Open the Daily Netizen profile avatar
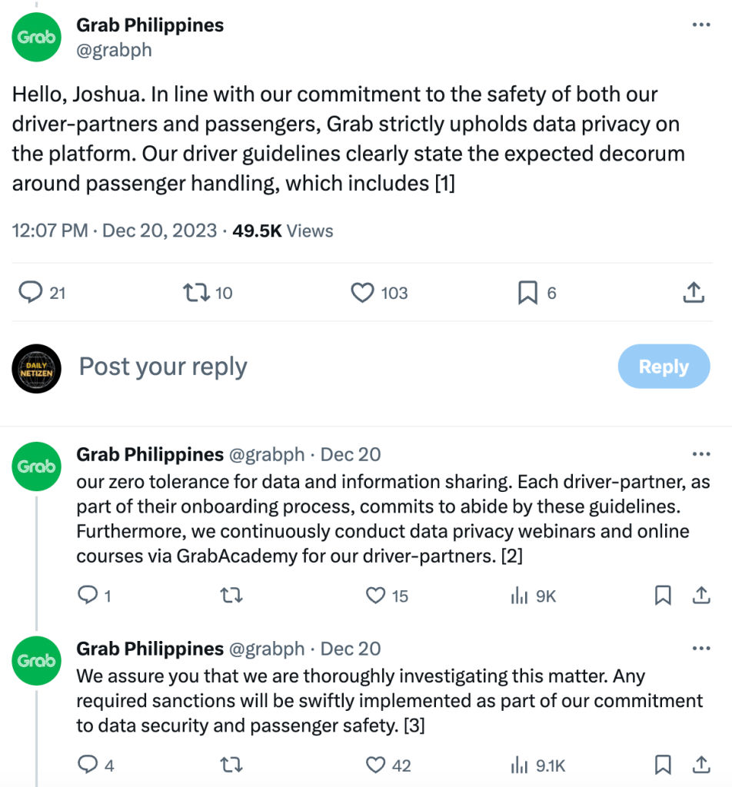Screen dimensions: 732x787 [36, 367]
